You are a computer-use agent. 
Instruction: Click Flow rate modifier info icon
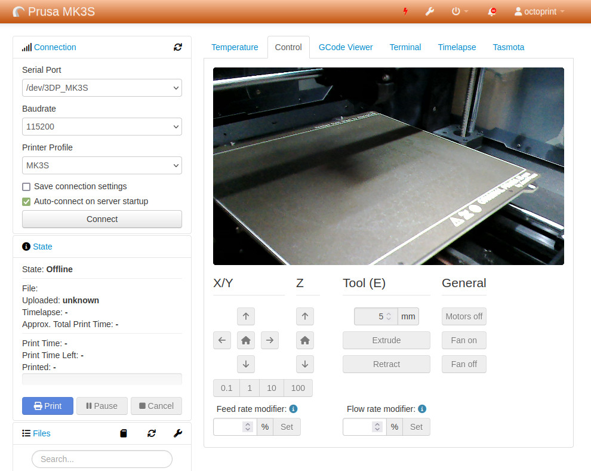[422, 409]
